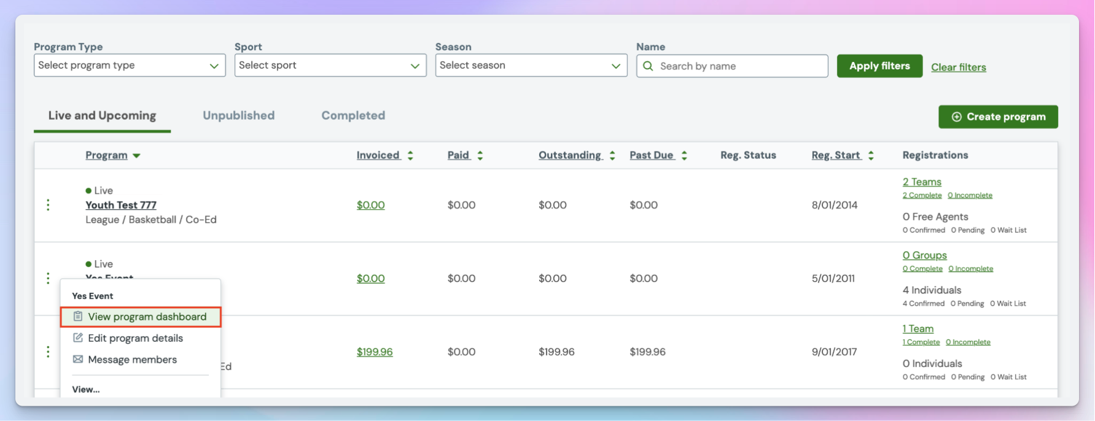Viewport: 1095px width, 421px height.
Task: Click the $199.96 past due amount
Action: pyautogui.click(x=647, y=352)
